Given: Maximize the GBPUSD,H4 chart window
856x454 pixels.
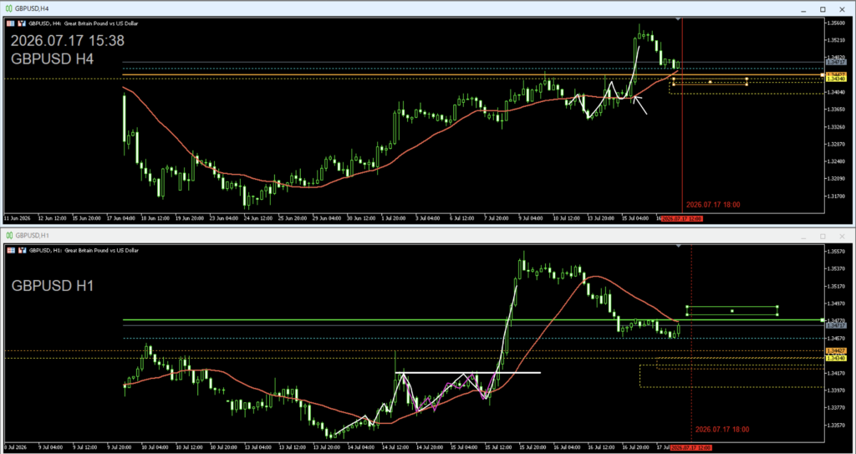Looking at the screenshot, I should (823, 9).
